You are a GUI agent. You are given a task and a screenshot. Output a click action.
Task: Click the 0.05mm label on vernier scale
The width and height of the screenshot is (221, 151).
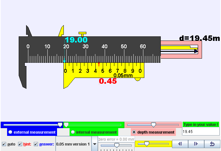(123, 75)
